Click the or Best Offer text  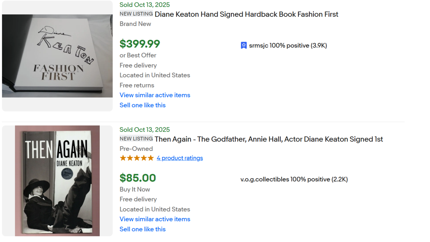(138, 55)
